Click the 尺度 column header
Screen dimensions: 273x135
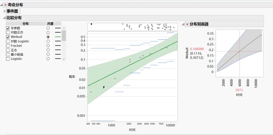pyautogui.click(x=50, y=24)
